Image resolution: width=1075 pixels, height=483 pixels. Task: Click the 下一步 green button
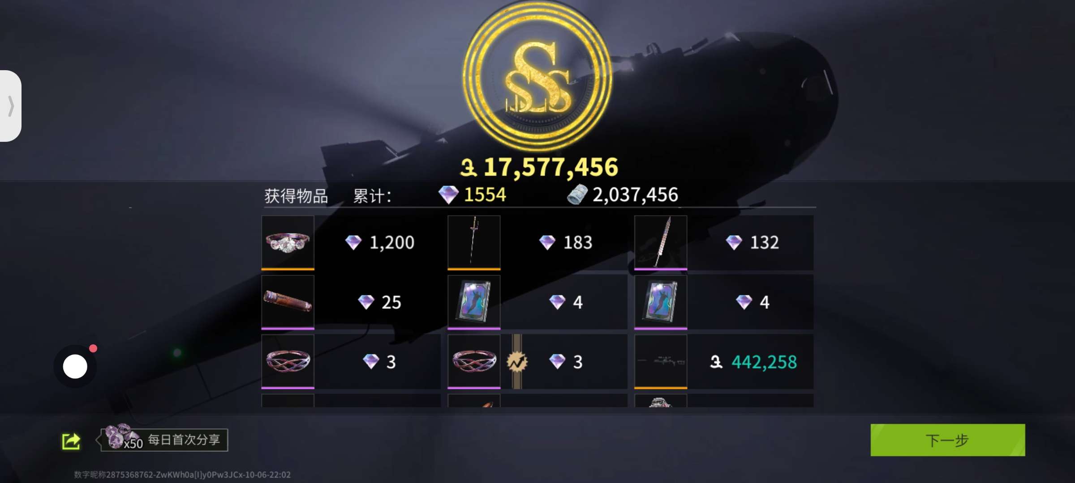947,440
